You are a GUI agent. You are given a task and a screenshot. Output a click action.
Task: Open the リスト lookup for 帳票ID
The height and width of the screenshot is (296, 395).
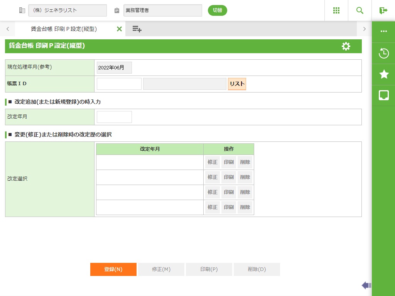click(237, 84)
